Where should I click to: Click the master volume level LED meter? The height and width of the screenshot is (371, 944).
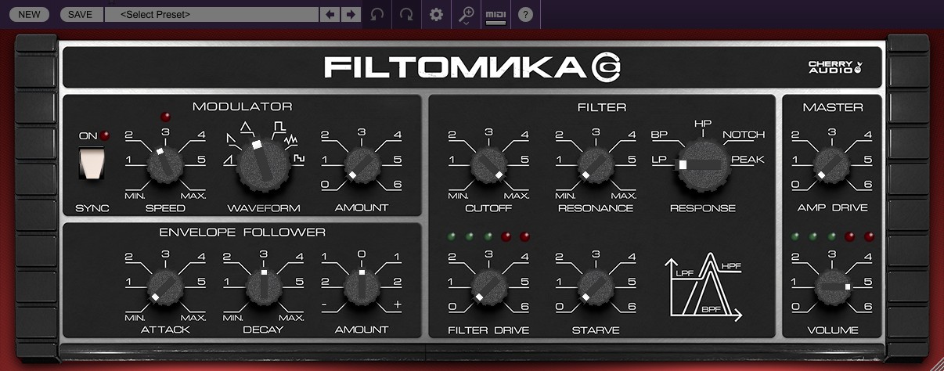point(832,236)
